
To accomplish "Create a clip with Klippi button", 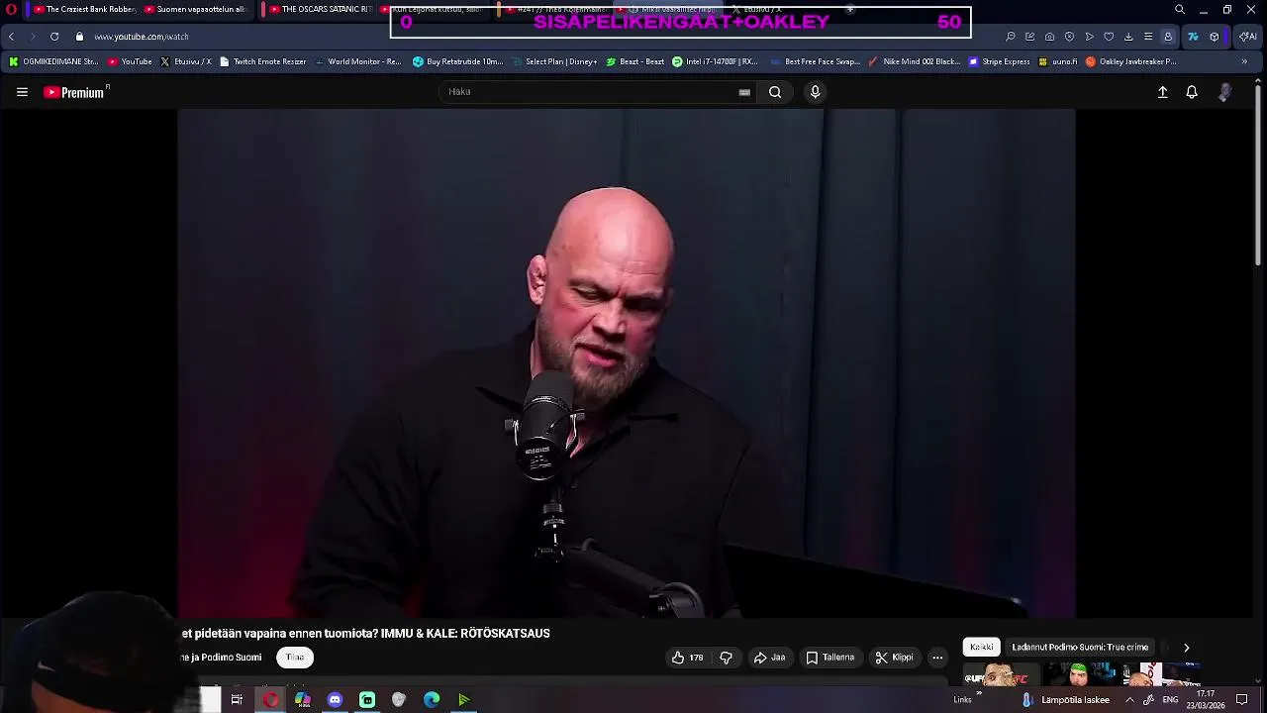I will (x=895, y=658).
